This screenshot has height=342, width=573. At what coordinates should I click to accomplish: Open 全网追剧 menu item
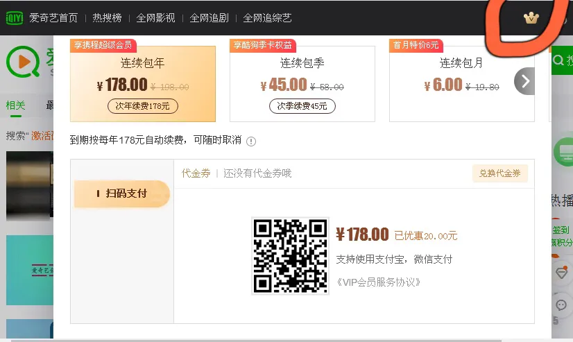tap(209, 18)
